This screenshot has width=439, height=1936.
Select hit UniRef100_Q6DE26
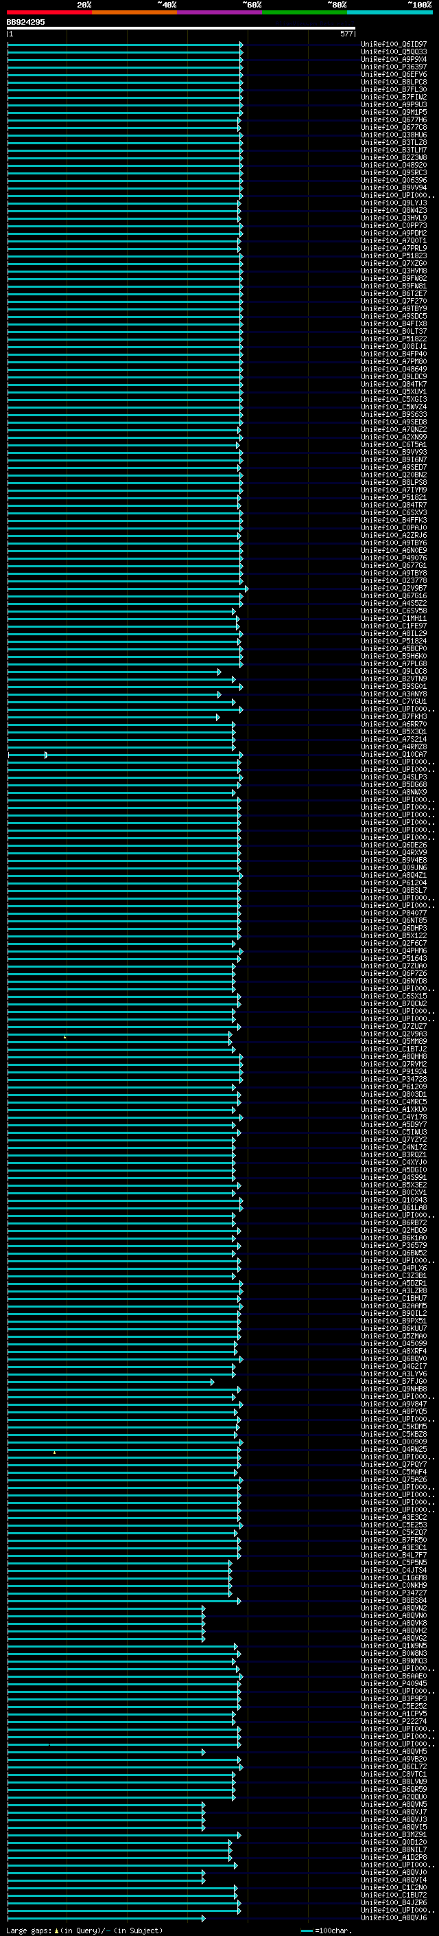394,845
